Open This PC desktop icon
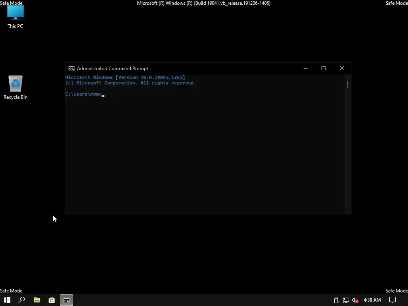408x306 pixels. [16, 17]
